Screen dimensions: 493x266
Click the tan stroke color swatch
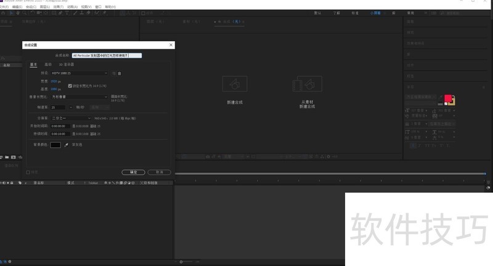click(453, 102)
